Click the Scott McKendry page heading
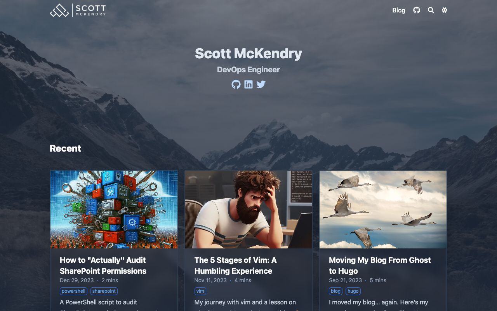Image resolution: width=497 pixels, height=311 pixels. pos(248,53)
